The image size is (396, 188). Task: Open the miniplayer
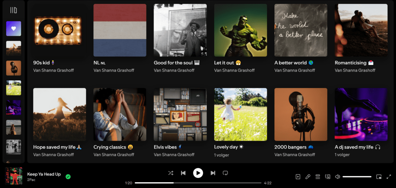pos(379,177)
